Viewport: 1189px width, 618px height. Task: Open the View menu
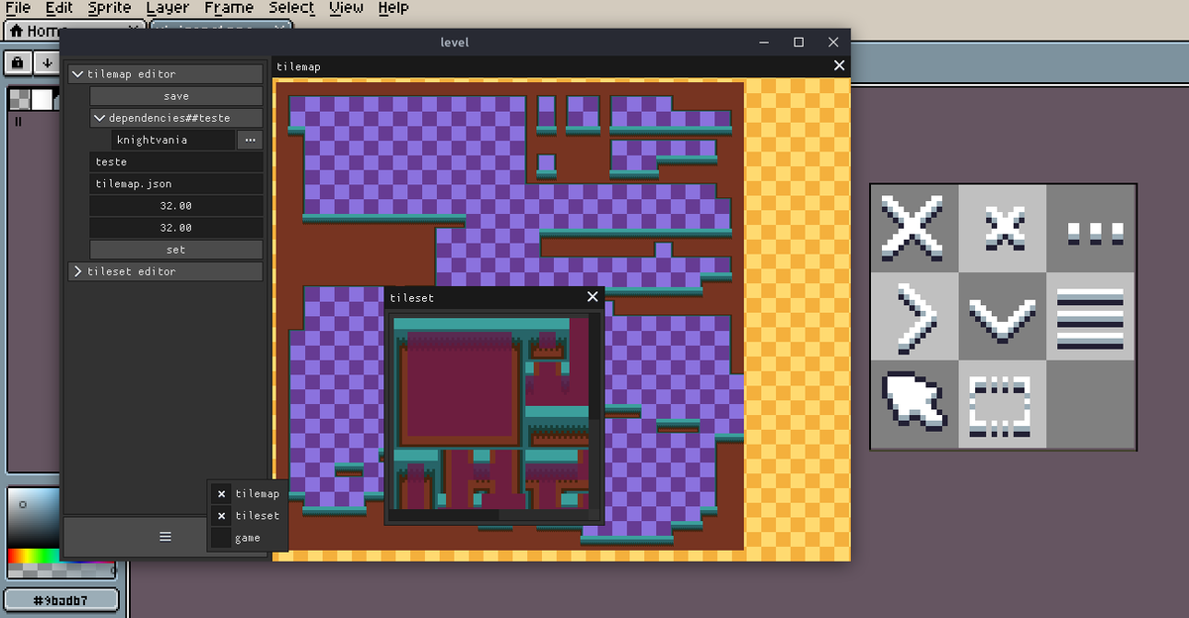pyautogui.click(x=346, y=8)
